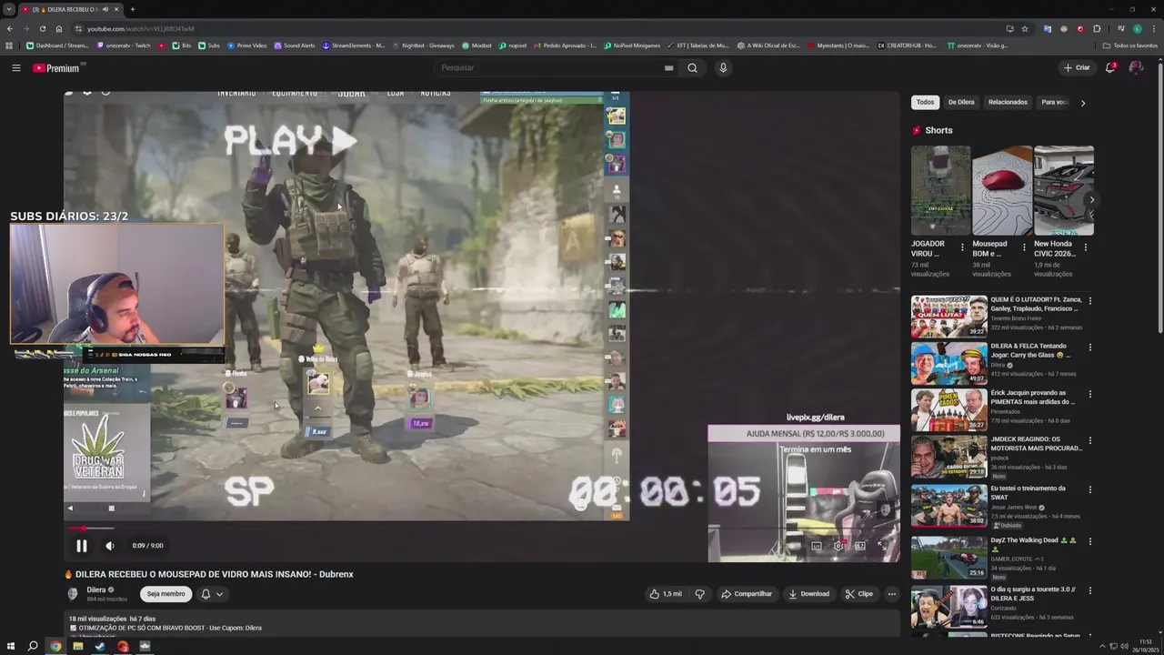
Task: Open options for DayZ video
Action: click(x=1089, y=541)
